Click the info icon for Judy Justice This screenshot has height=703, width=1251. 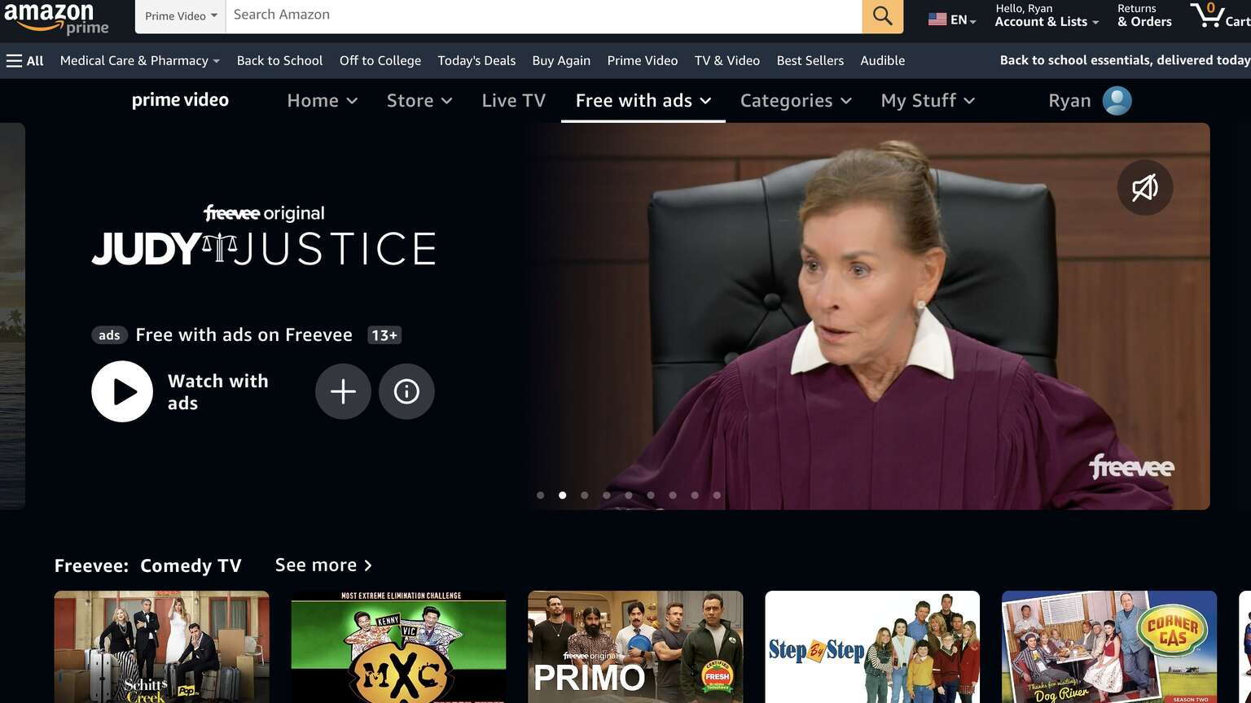pos(406,391)
